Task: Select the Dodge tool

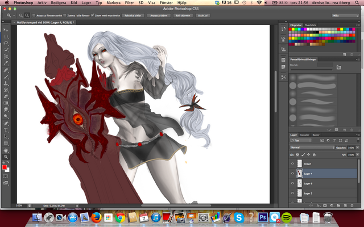Action: point(6,116)
